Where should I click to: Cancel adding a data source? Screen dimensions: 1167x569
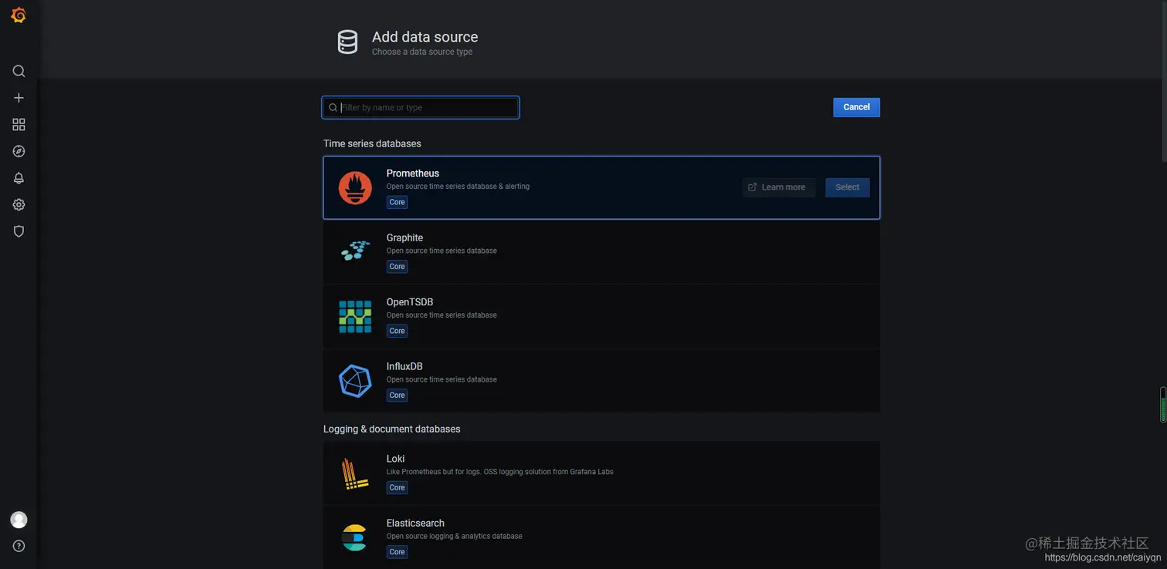tap(856, 107)
